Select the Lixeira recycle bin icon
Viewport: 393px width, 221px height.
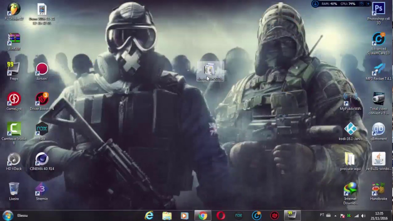pyautogui.click(x=14, y=191)
